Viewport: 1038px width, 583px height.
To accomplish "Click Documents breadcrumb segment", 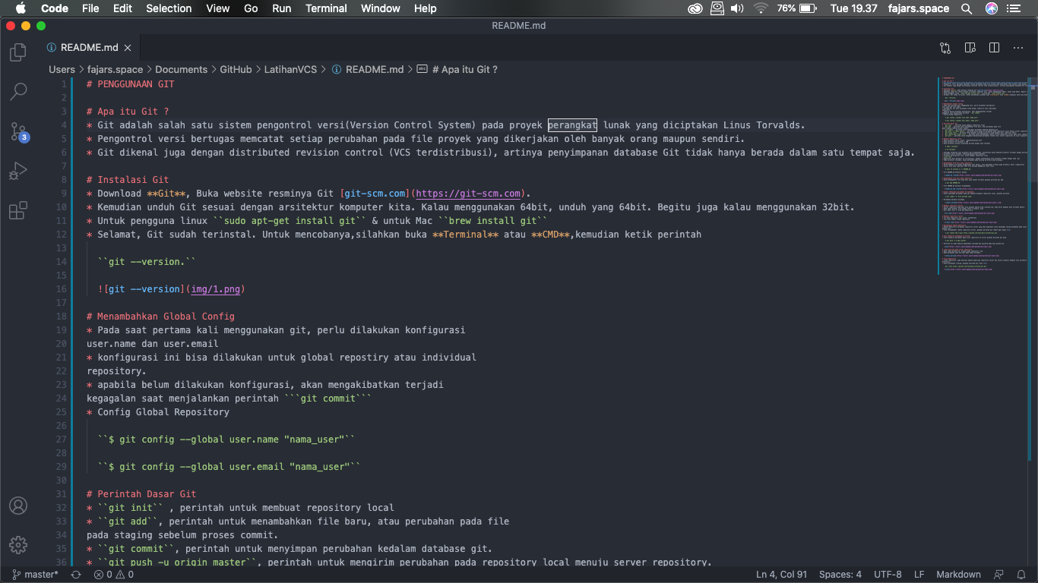I will [x=181, y=69].
